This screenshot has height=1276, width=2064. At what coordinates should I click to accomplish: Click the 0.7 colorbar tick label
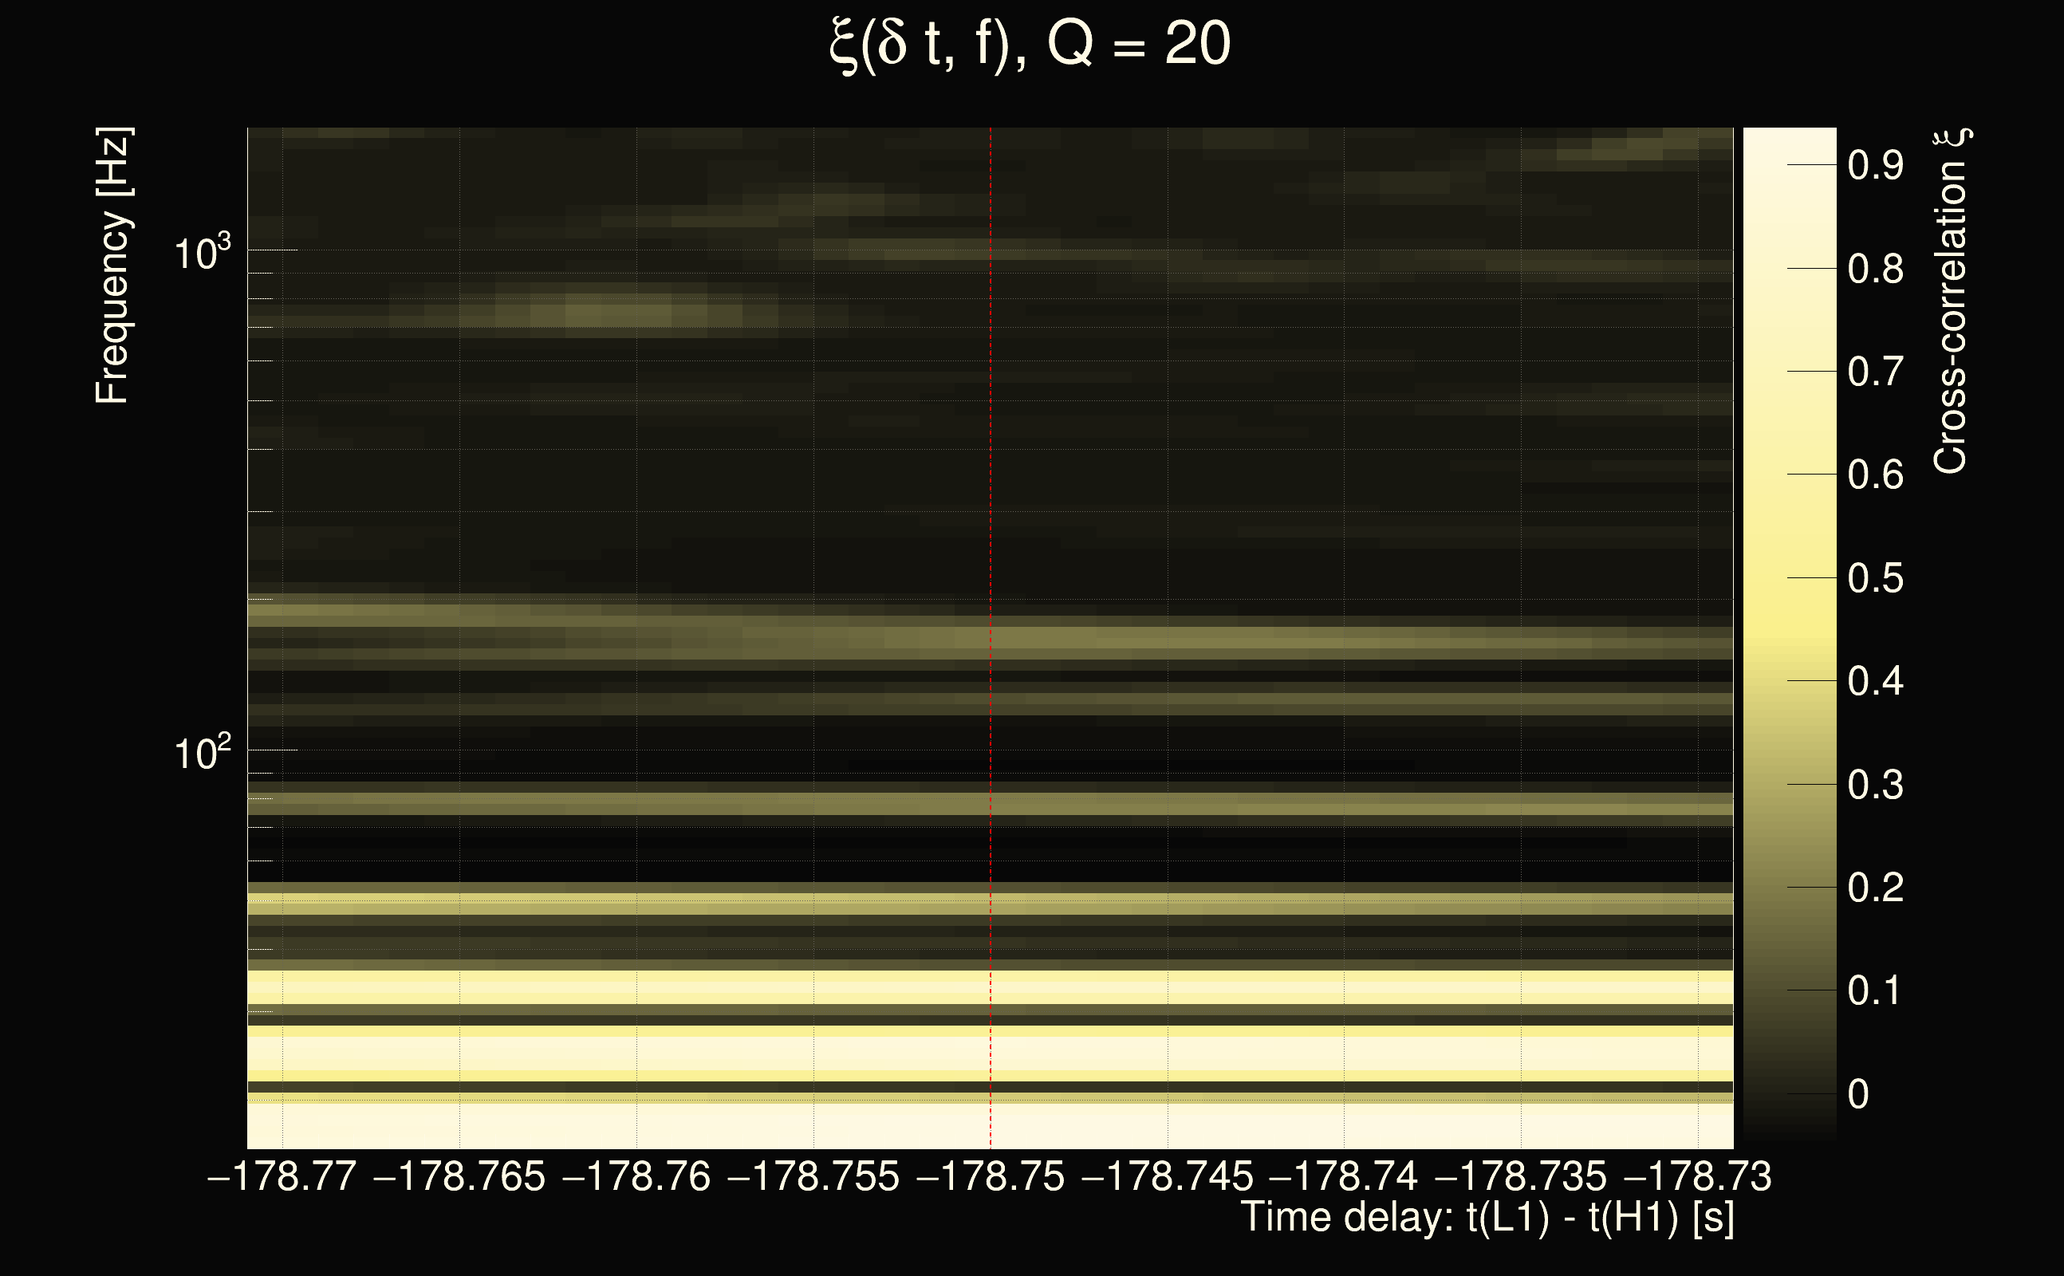(1875, 372)
